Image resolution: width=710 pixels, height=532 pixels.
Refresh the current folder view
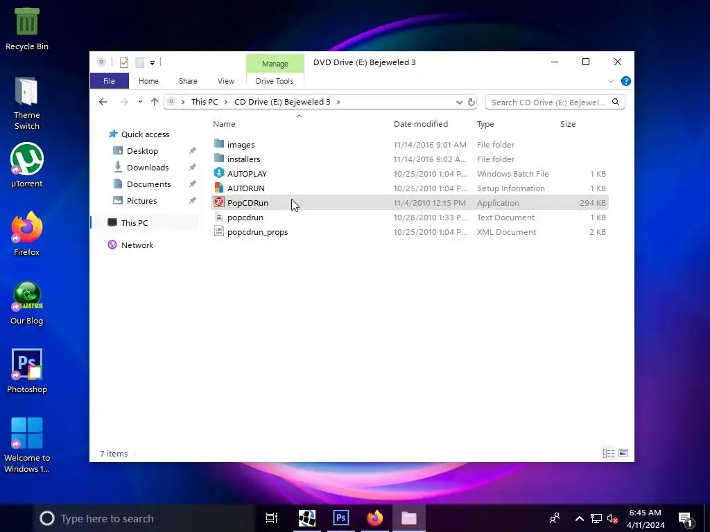[471, 102]
